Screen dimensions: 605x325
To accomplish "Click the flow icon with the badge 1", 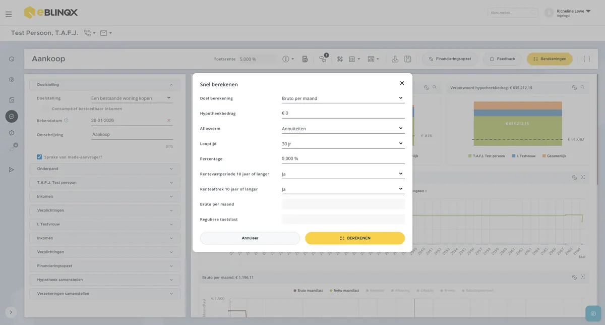I will pos(323,59).
